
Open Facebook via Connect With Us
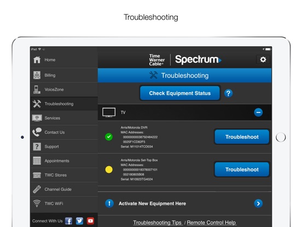point(68,221)
